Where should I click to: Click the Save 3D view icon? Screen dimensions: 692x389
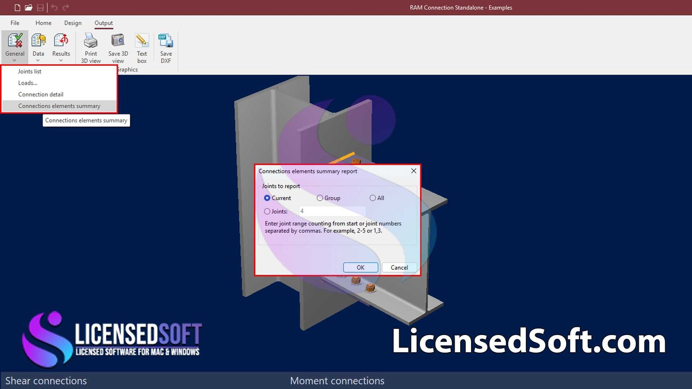coord(118,41)
